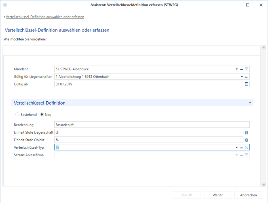Open Verteilschlüssel-Typ lookup ellipsis button

coord(241,148)
